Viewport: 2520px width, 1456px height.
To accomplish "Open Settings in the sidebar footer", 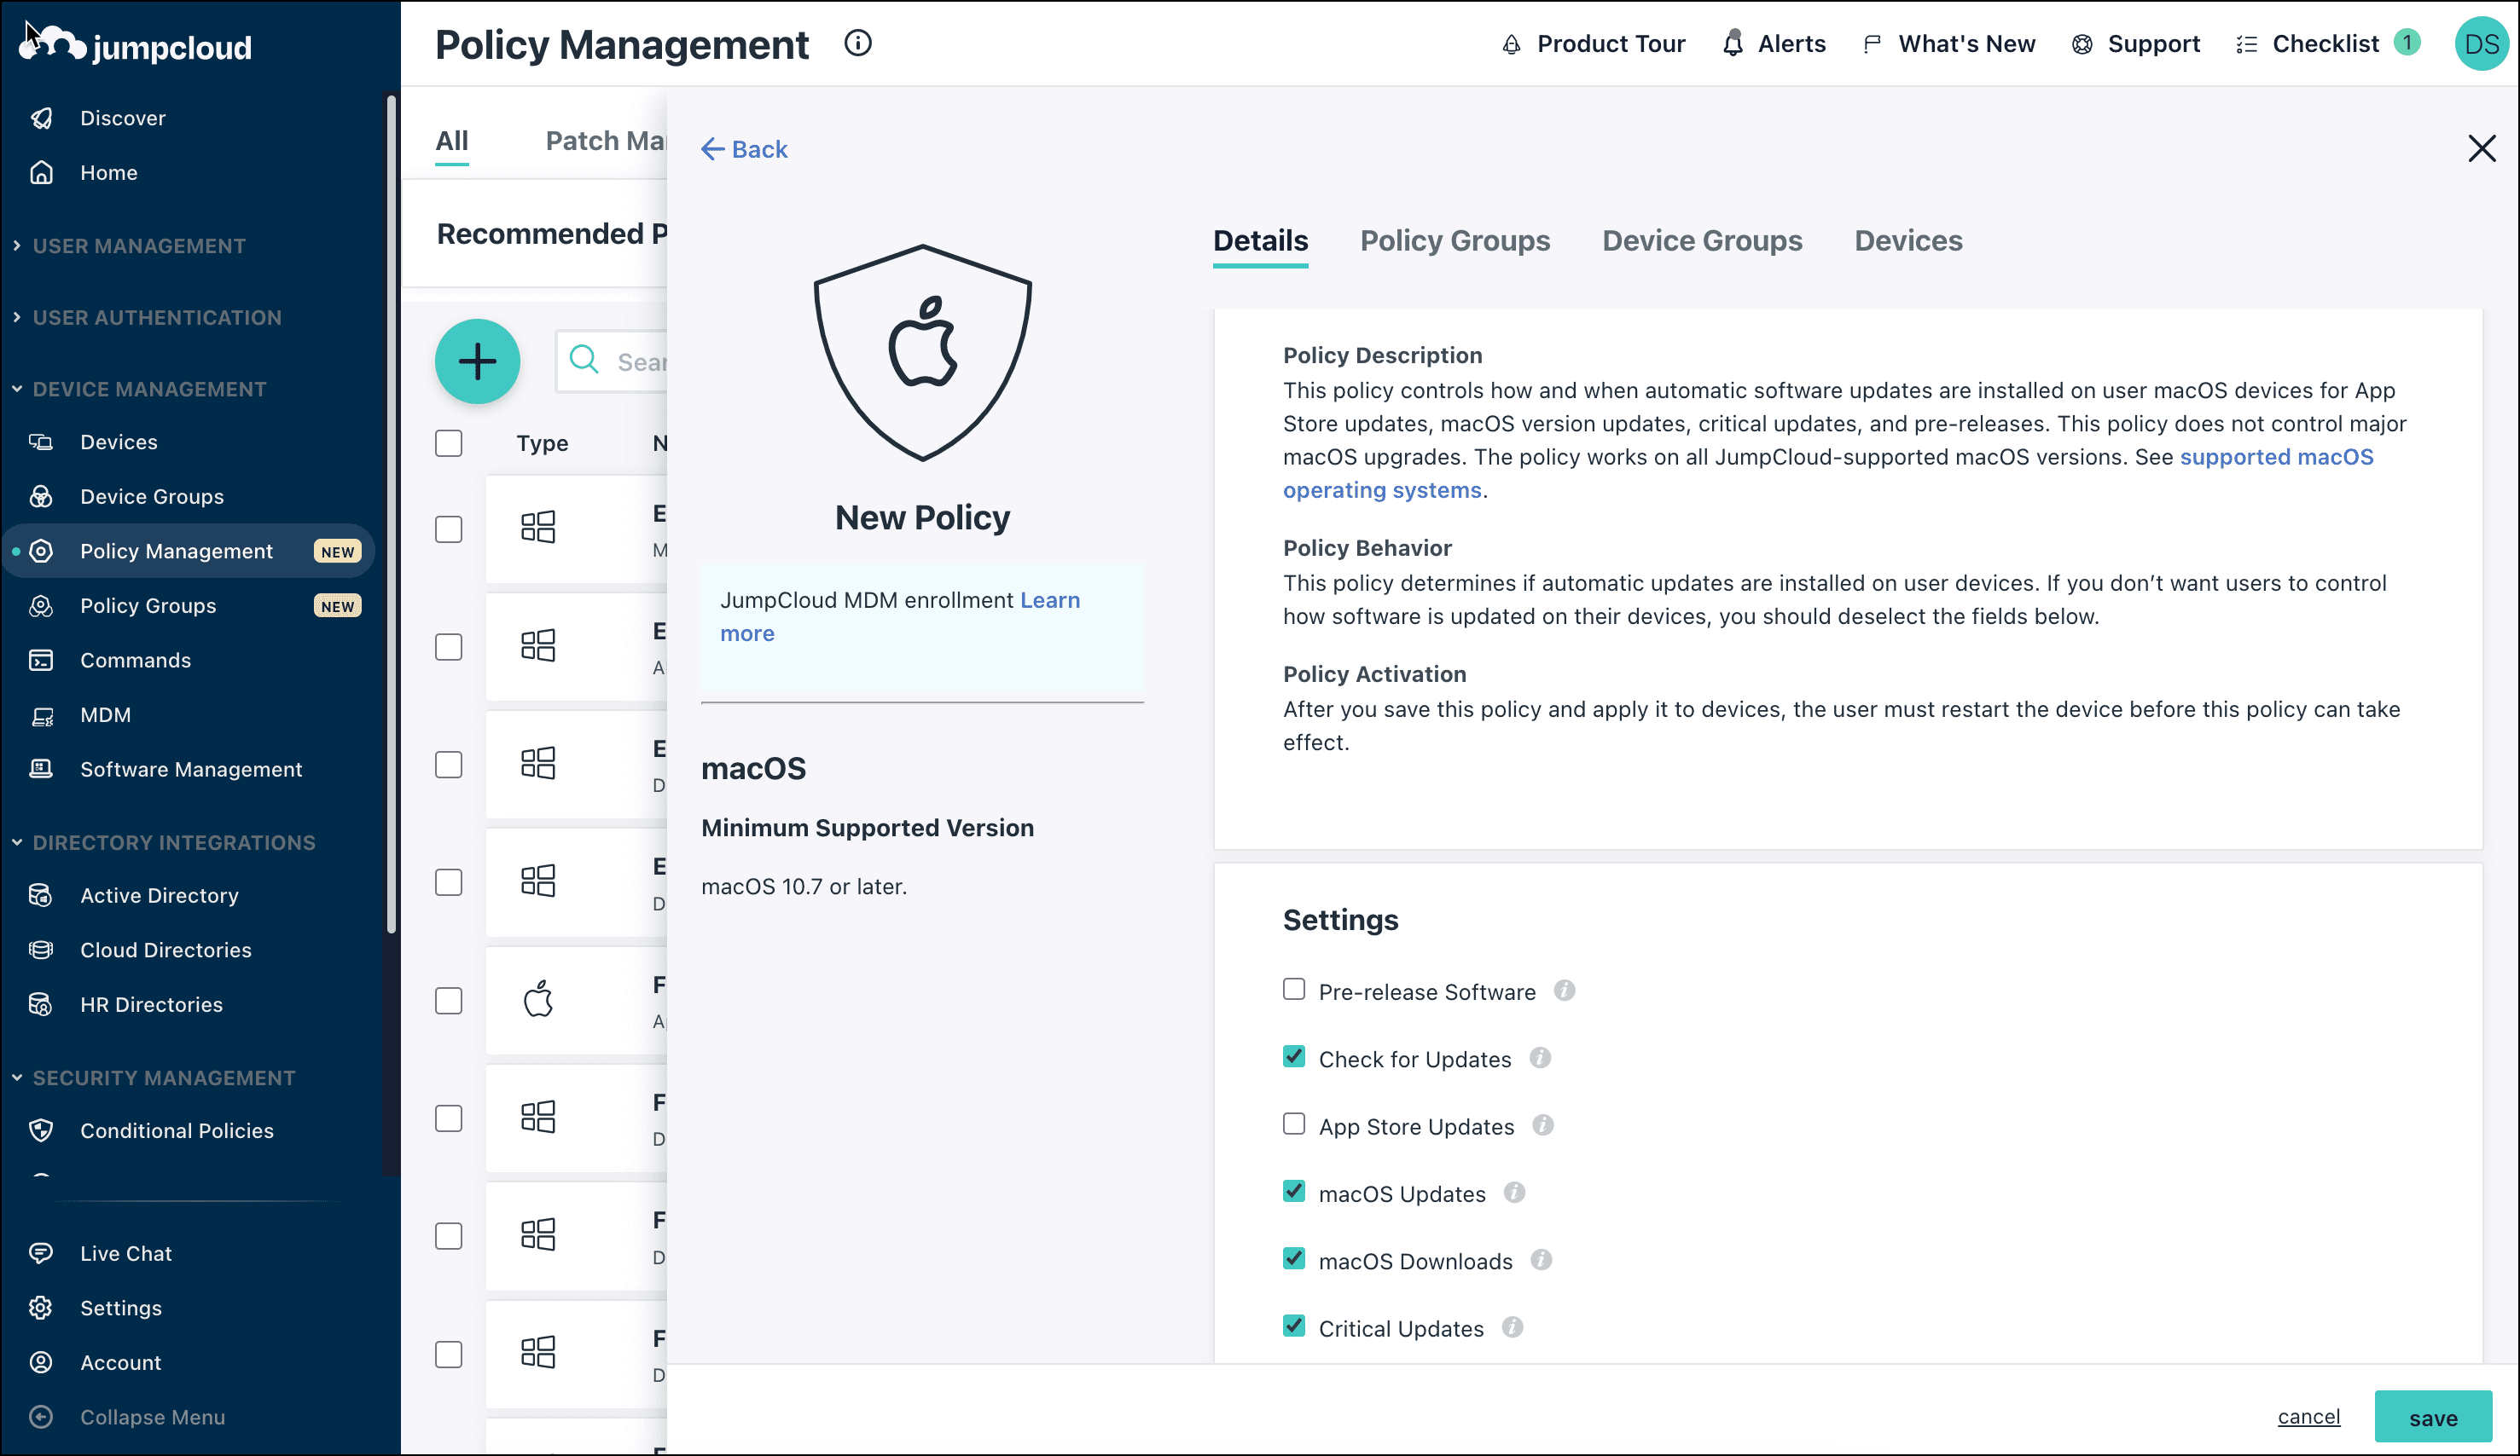I will point(120,1309).
